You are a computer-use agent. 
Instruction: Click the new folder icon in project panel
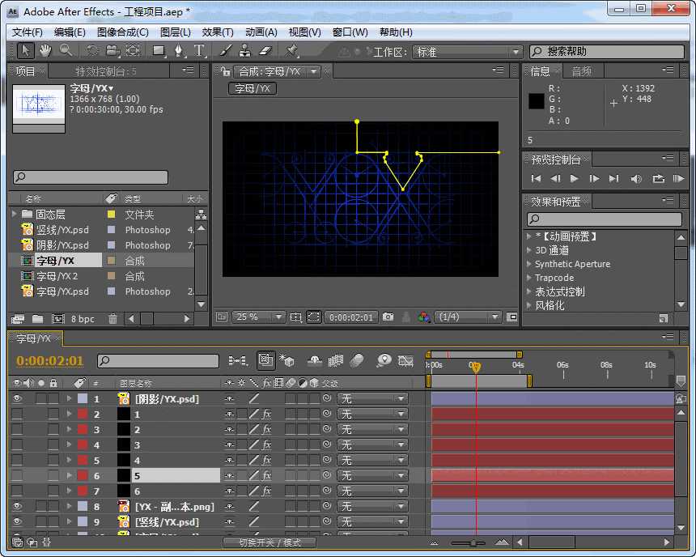37,318
